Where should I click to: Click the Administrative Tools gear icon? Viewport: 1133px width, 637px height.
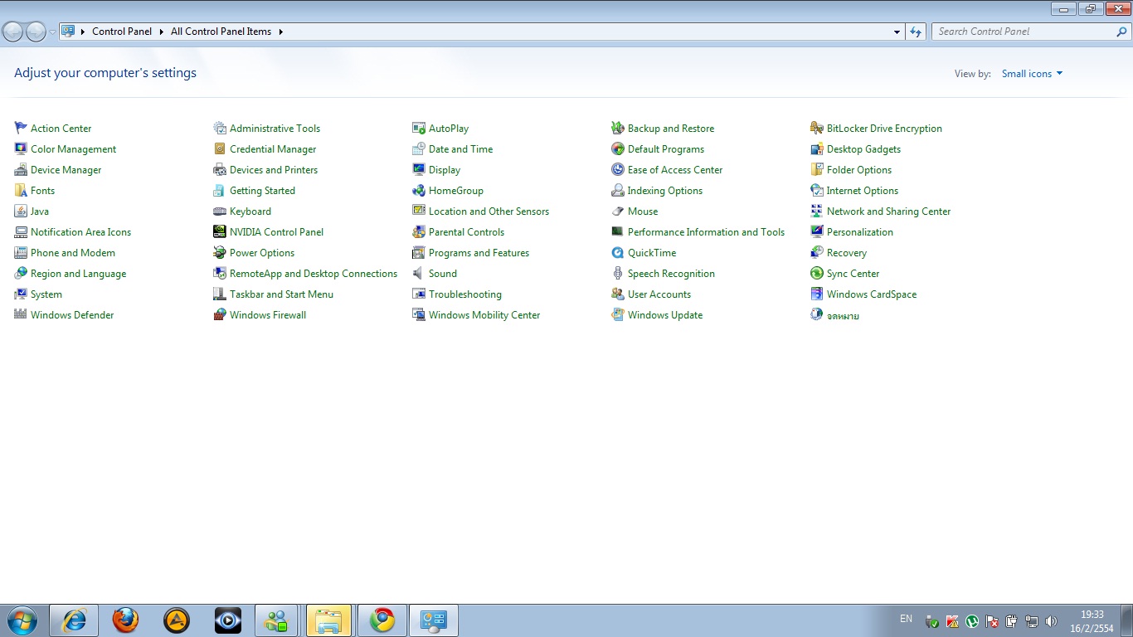tap(220, 128)
